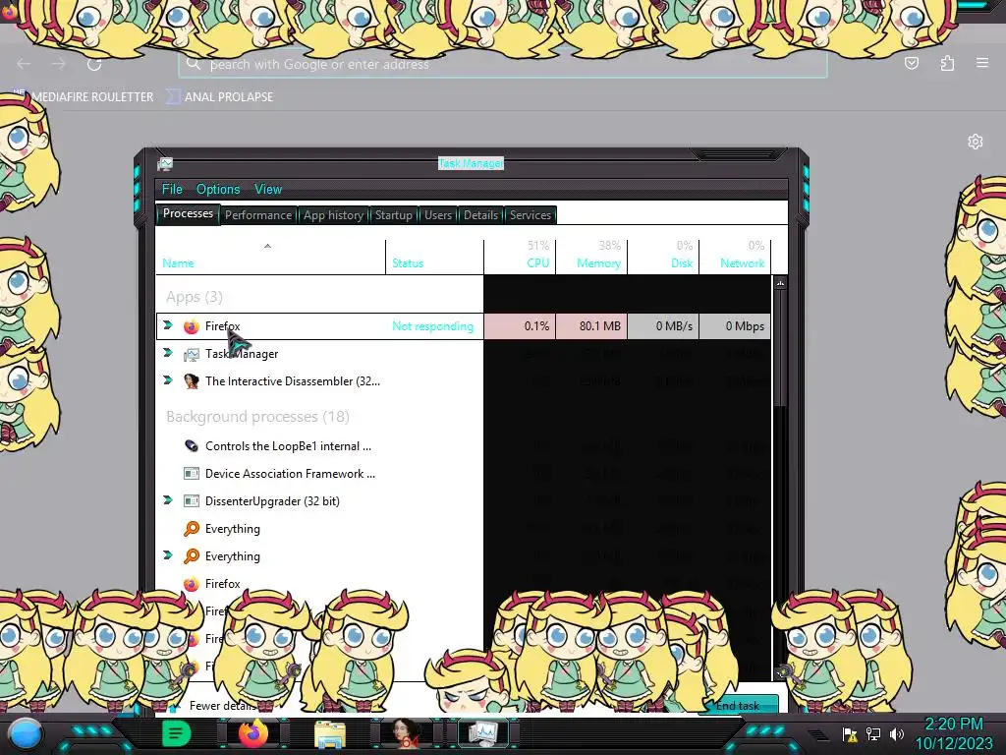Open the Task Manager File menu
The width and height of the screenshot is (1006, 755).
pyautogui.click(x=172, y=189)
